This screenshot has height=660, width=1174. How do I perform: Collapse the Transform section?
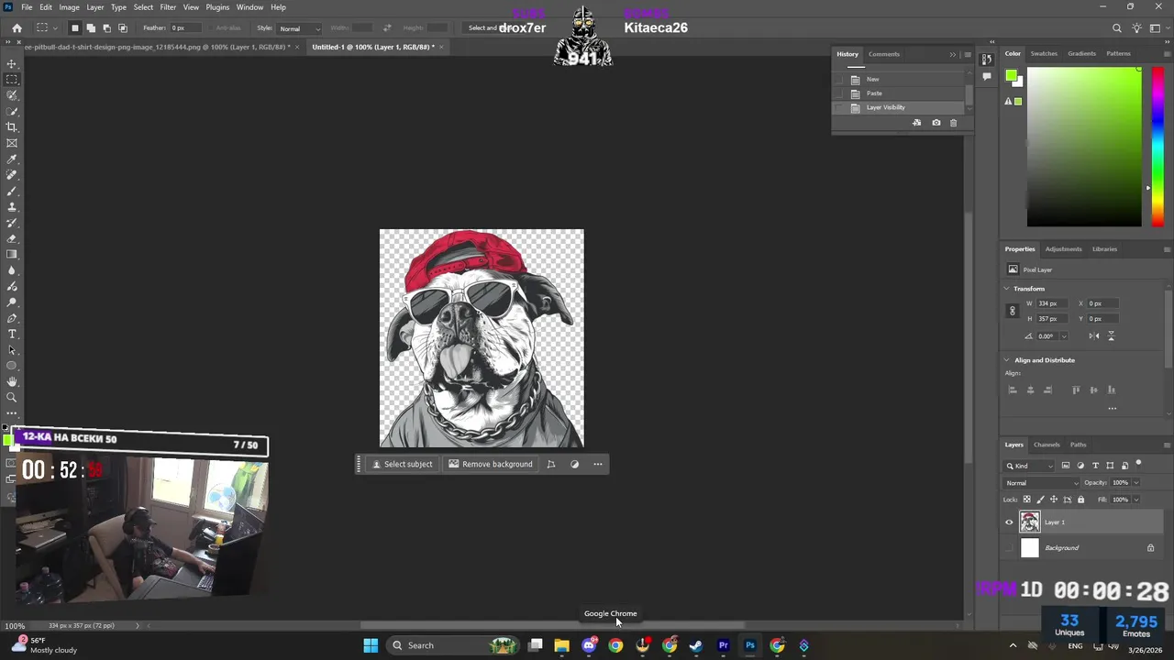click(1006, 289)
